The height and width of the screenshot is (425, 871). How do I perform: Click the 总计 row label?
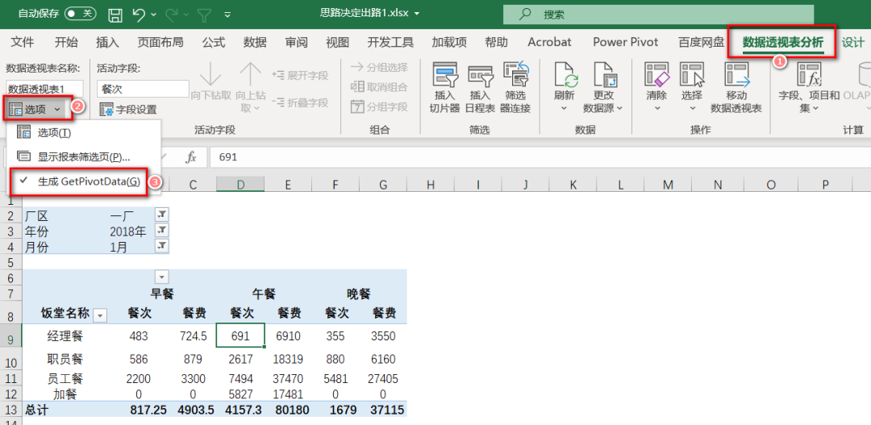tap(36, 410)
